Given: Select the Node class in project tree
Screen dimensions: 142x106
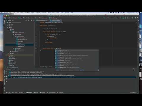Looking at the screenshot, I should 19,43.
